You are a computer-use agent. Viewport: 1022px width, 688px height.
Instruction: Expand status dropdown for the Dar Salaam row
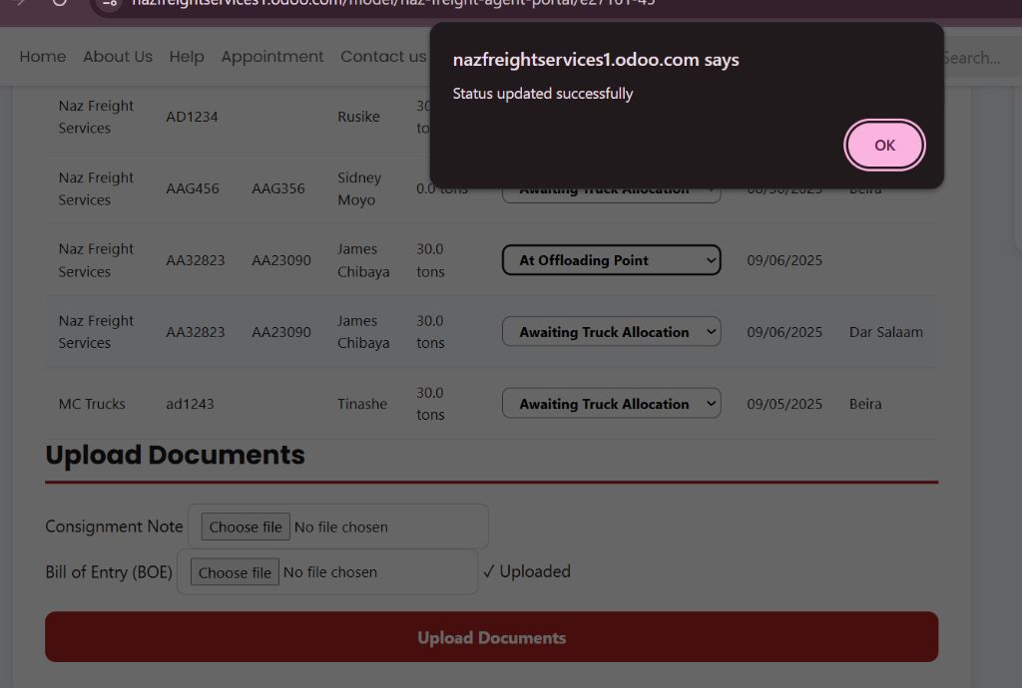pos(611,332)
